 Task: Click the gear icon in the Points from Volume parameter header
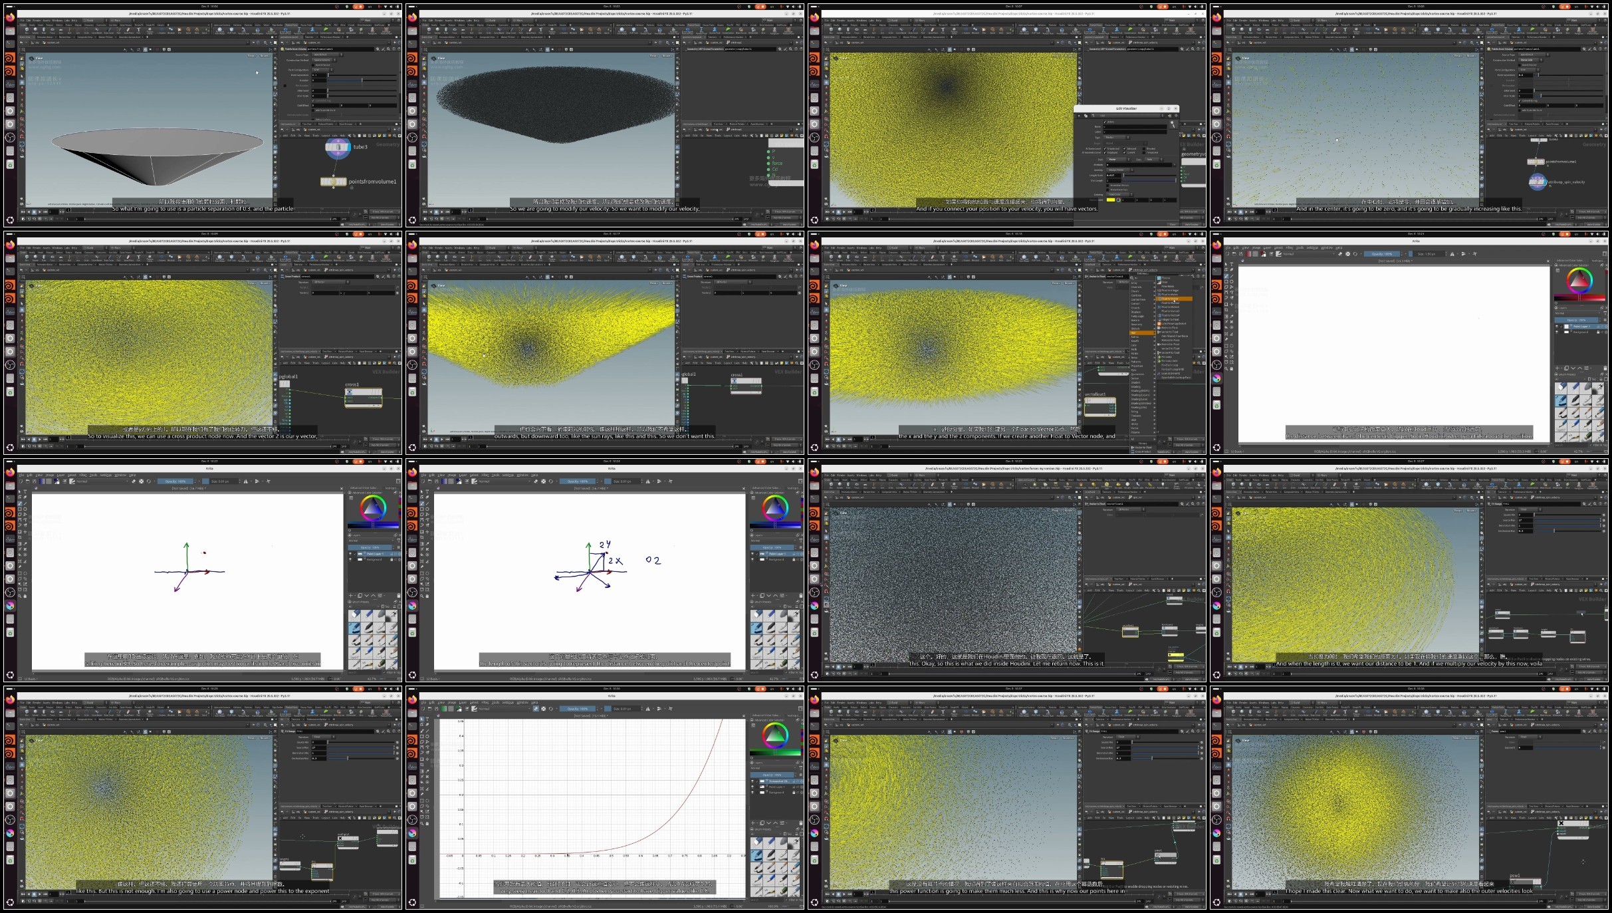[378, 49]
